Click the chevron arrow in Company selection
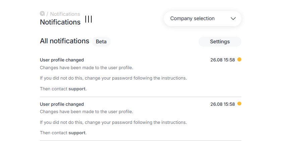 (x=233, y=19)
